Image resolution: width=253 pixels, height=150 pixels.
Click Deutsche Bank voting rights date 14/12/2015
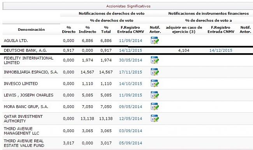tap(130, 51)
